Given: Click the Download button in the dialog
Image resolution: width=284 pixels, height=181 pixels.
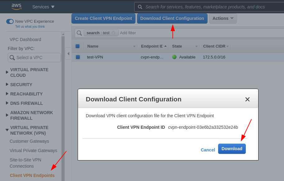Looking at the screenshot, I should pyautogui.click(x=232, y=149).
